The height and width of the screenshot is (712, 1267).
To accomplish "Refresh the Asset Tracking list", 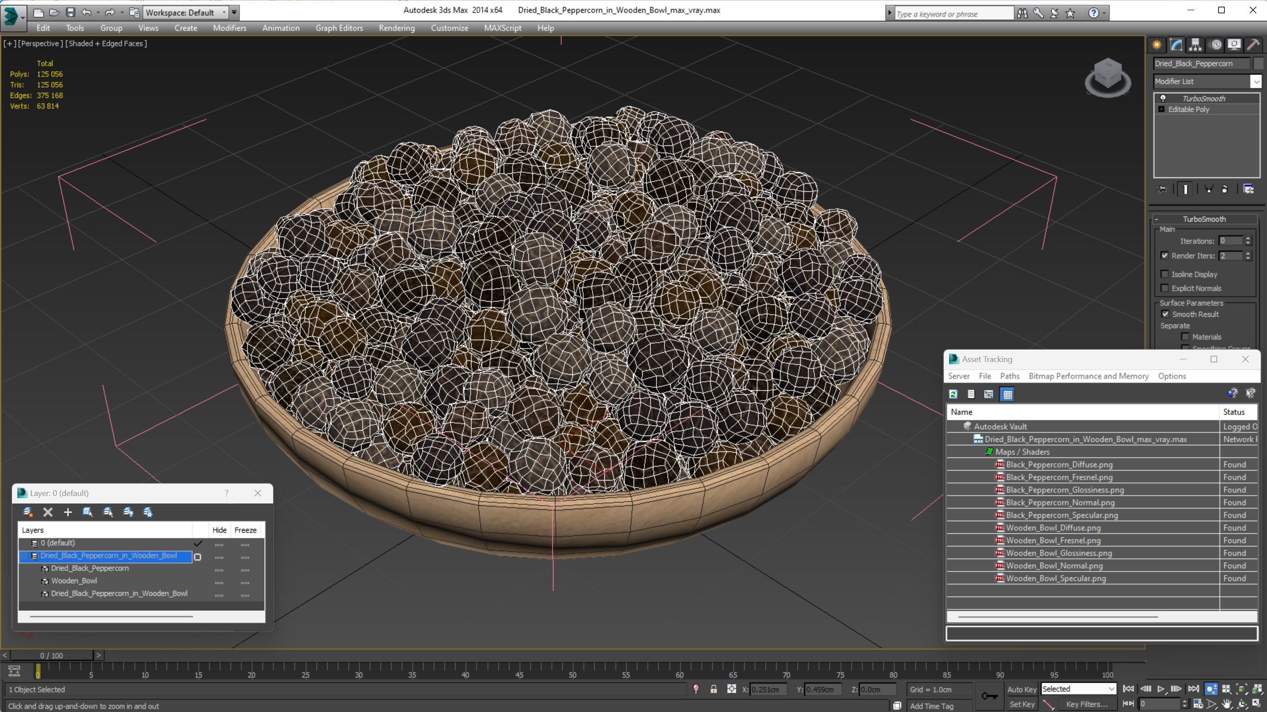I will coord(953,394).
